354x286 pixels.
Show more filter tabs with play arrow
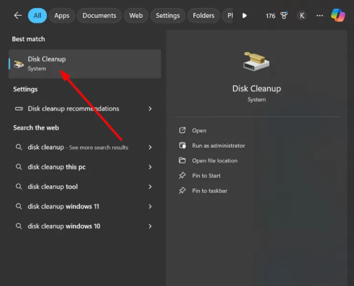pos(244,16)
